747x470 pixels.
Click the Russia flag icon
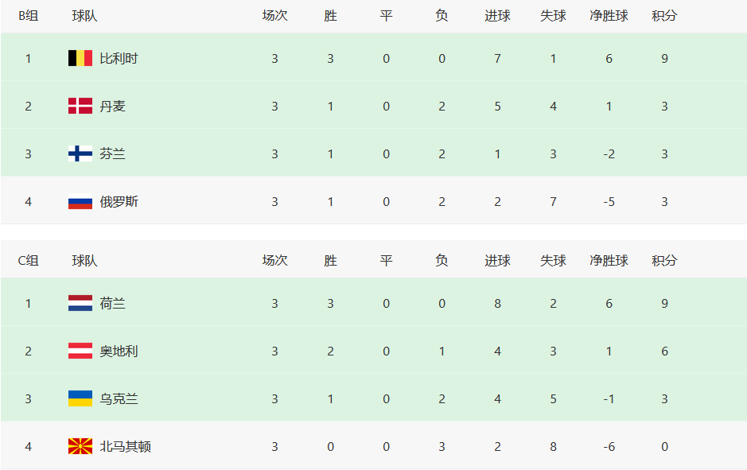(80, 201)
